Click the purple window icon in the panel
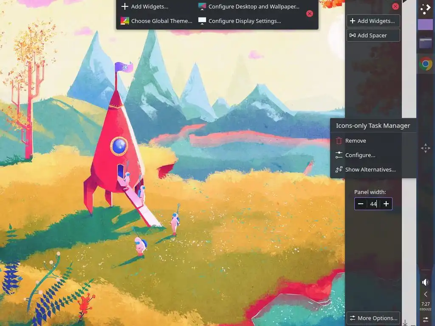Viewport: 435px width, 326px height. [x=425, y=25]
